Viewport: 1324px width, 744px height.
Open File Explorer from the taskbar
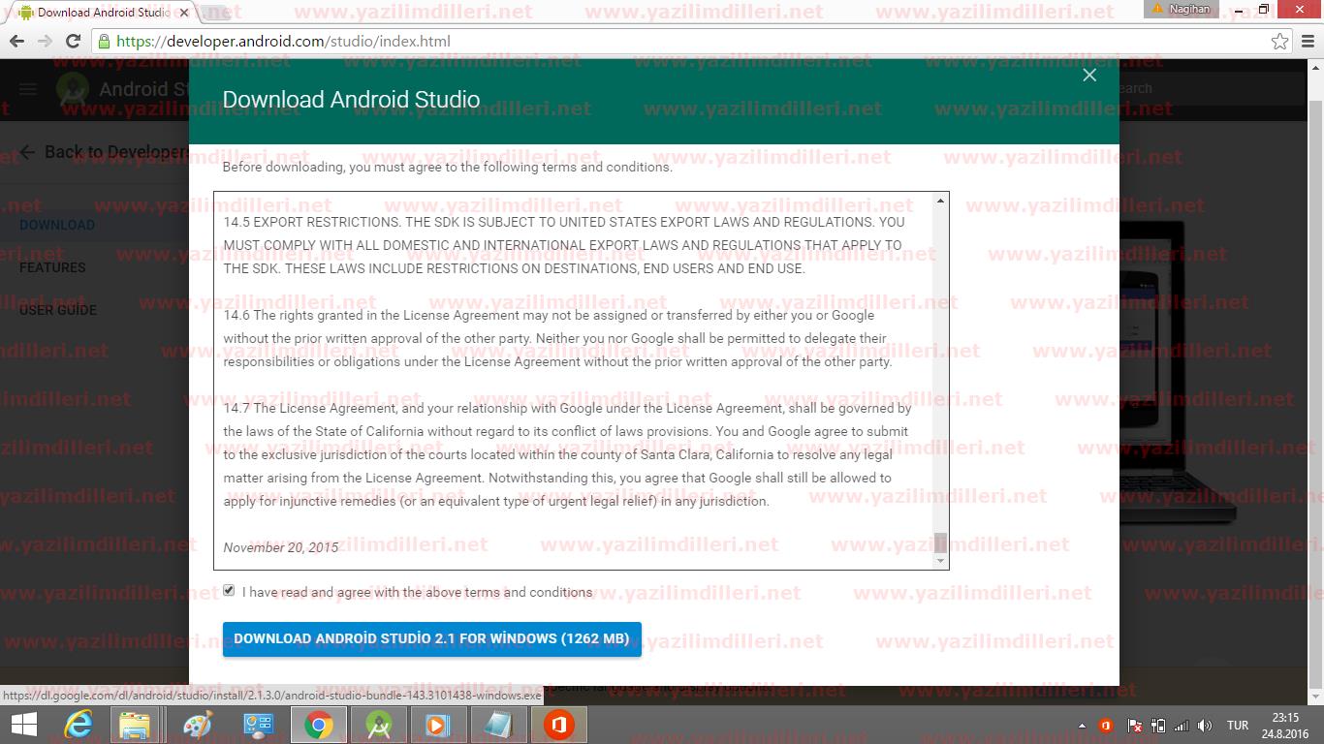(135, 725)
